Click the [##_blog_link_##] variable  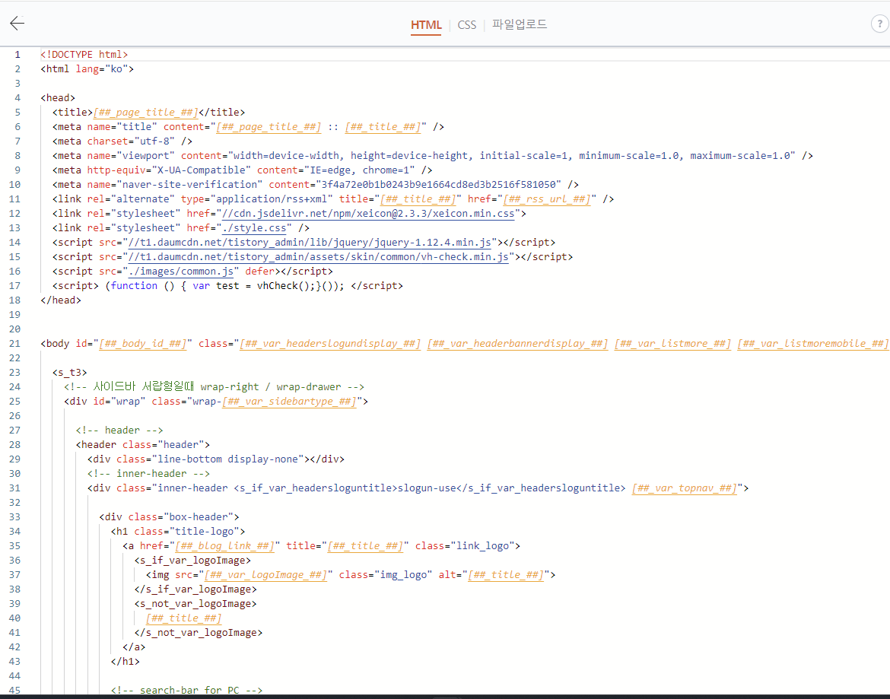pos(224,546)
